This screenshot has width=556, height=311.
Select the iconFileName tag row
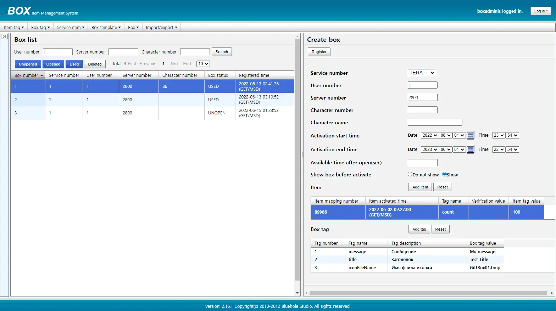(x=407, y=268)
